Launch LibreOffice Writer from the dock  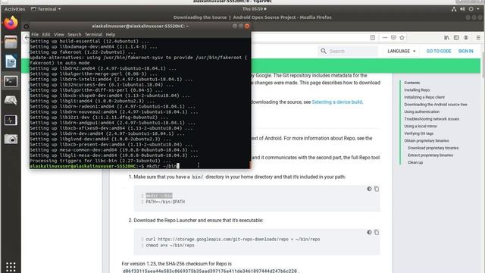point(11,61)
